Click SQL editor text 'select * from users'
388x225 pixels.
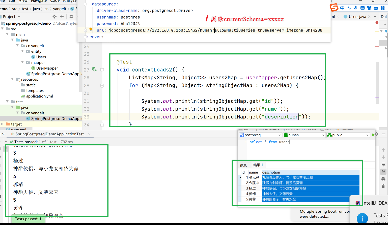(270, 142)
